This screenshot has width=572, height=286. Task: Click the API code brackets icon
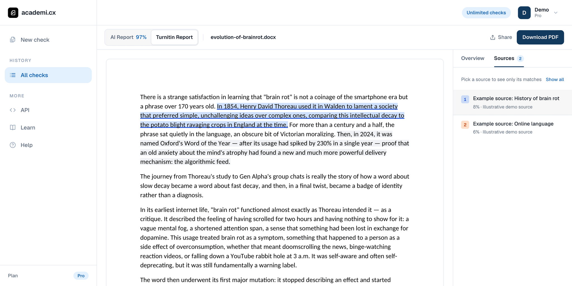(13, 110)
